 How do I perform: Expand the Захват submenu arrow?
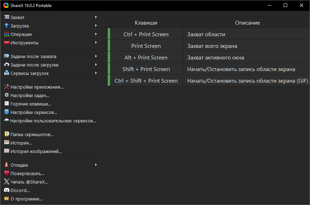[96, 17]
